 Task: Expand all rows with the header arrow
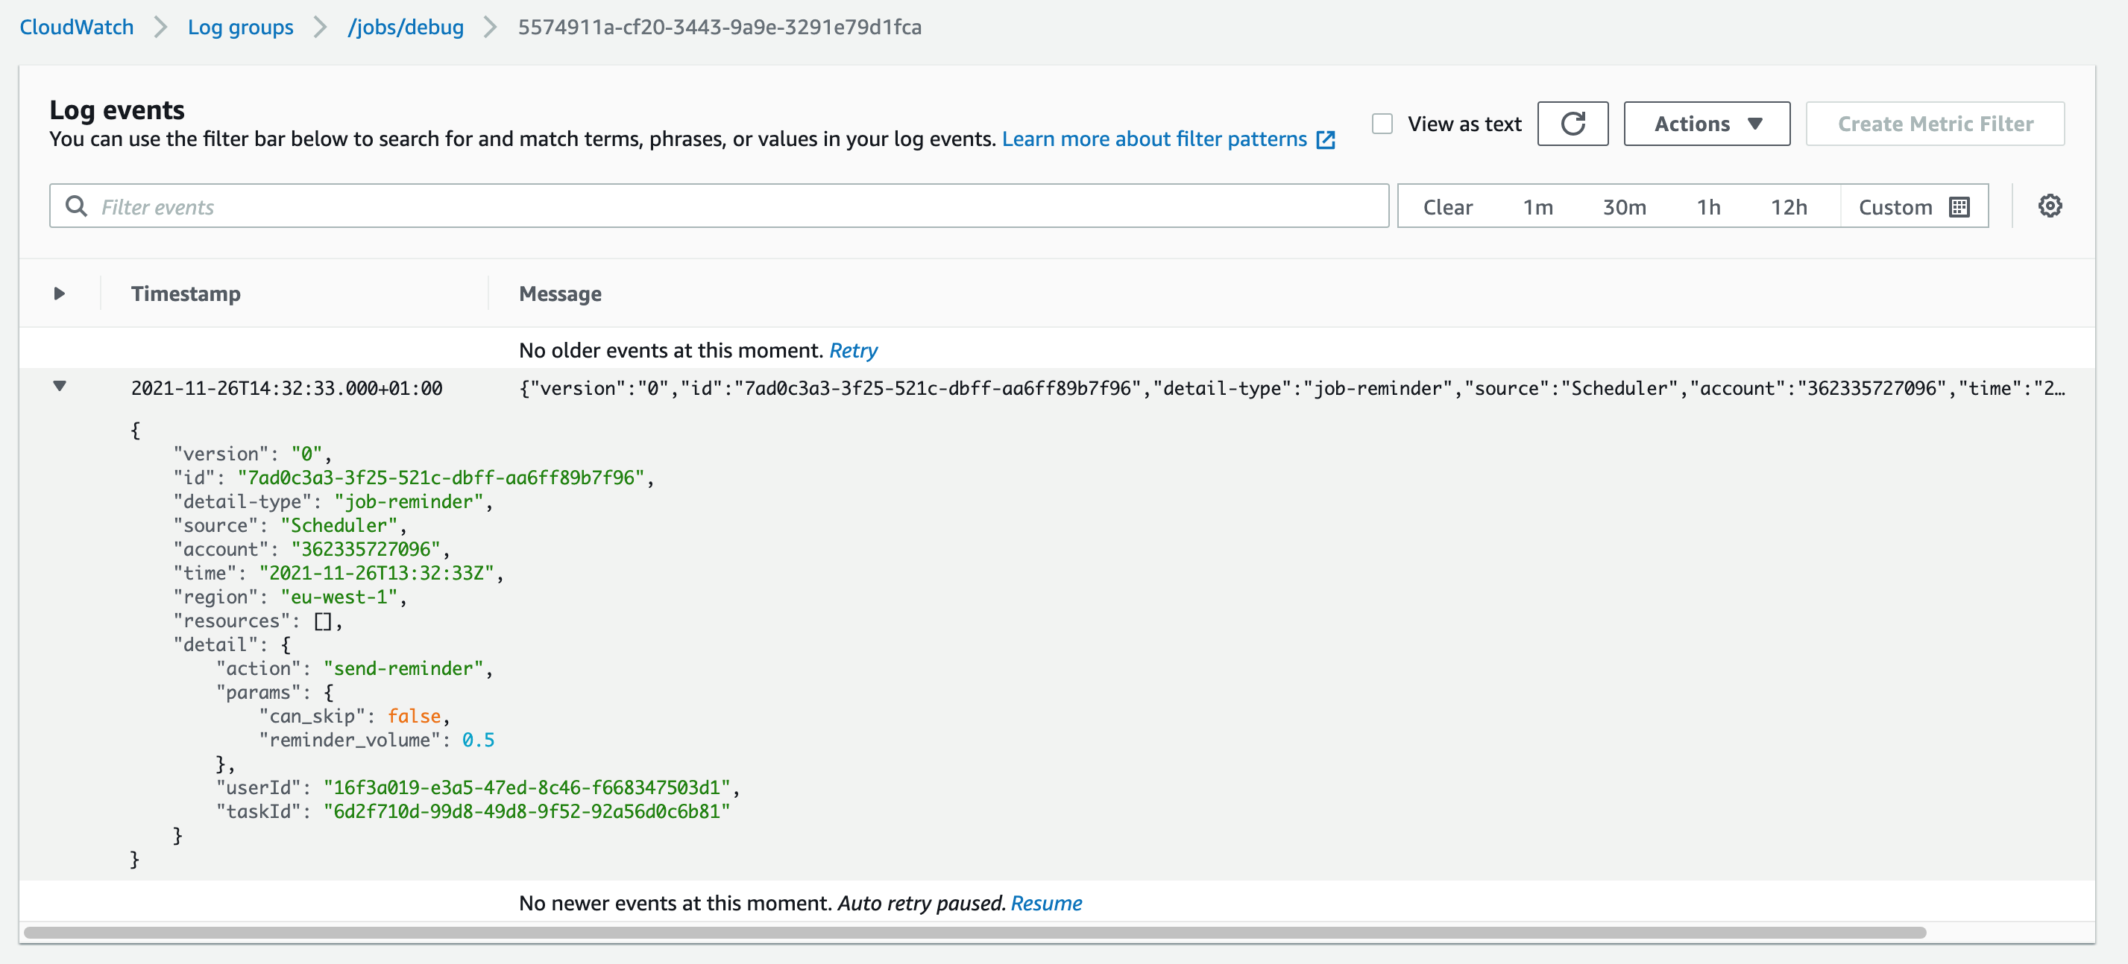click(x=59, y=293)
